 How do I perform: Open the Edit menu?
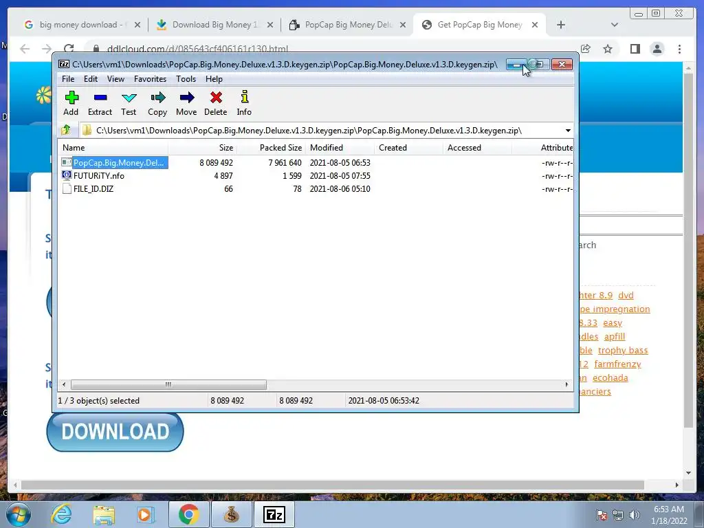click(x=91, y=79)
